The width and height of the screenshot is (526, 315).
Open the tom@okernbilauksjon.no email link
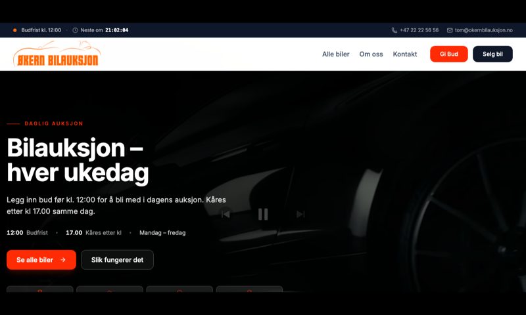tap(484, 30)
